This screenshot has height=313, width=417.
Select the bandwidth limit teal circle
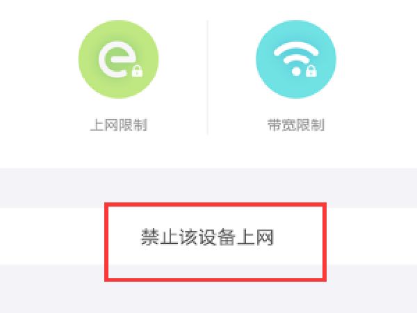[x=296, y=59]
